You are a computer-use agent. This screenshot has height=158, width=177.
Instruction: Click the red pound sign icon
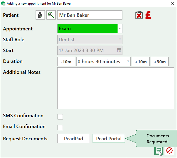(148, 15)
